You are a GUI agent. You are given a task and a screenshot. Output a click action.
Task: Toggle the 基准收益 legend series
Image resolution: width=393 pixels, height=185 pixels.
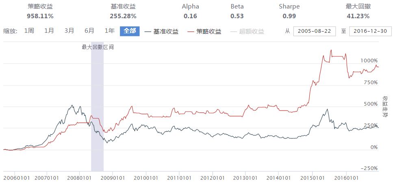166,32
